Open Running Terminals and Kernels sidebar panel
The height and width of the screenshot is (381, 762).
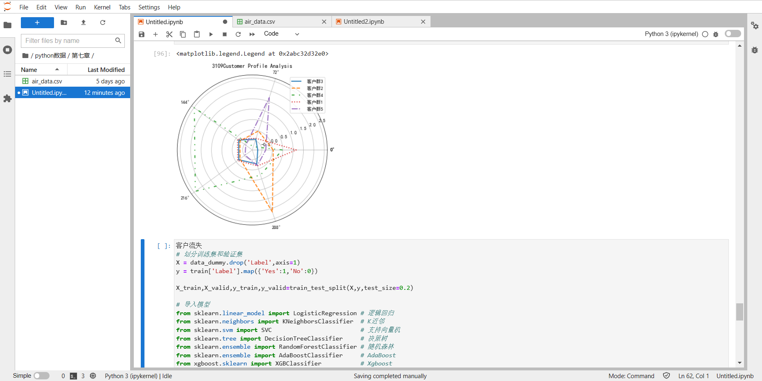tap(7, 50)
